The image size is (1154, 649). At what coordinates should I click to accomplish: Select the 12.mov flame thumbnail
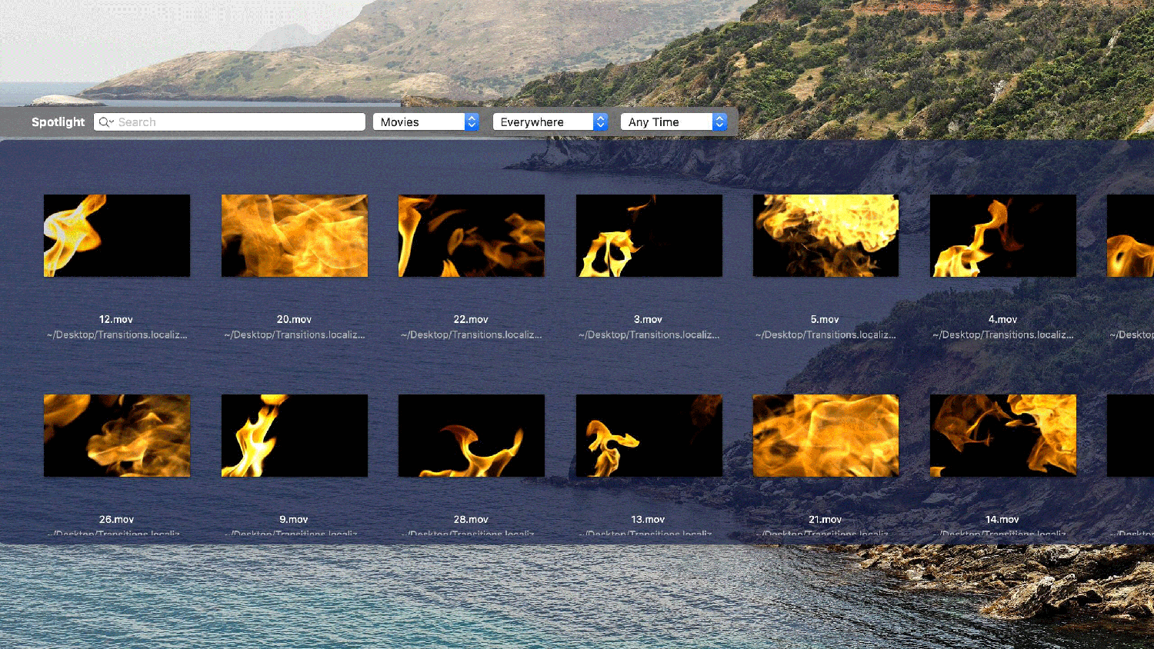(117, 235)
